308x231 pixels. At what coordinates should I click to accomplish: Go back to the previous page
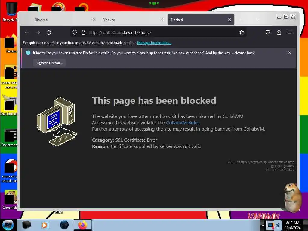27,32
